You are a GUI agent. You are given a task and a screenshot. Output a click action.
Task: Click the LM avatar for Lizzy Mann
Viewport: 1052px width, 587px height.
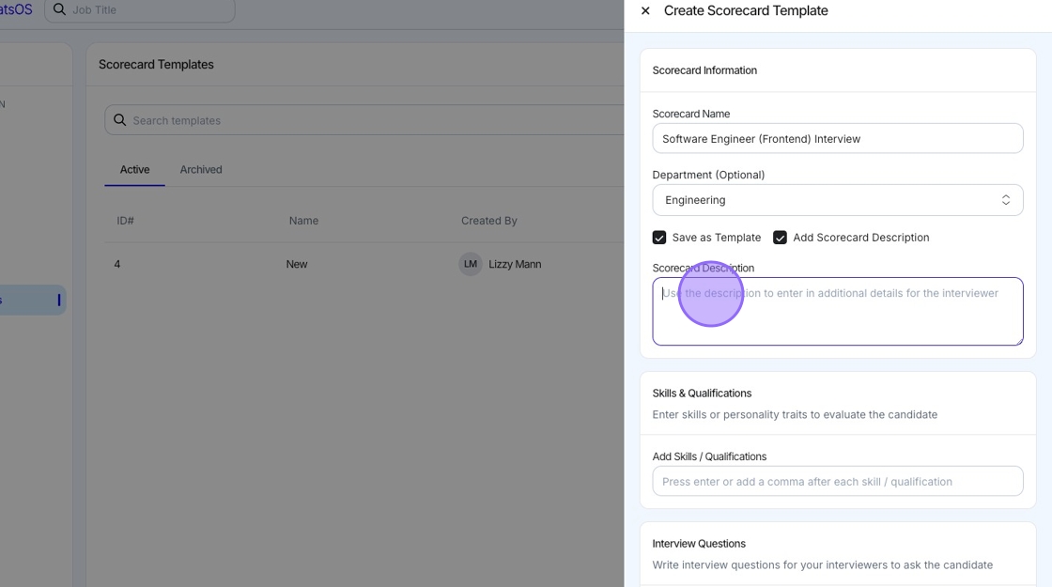[471, 264]
